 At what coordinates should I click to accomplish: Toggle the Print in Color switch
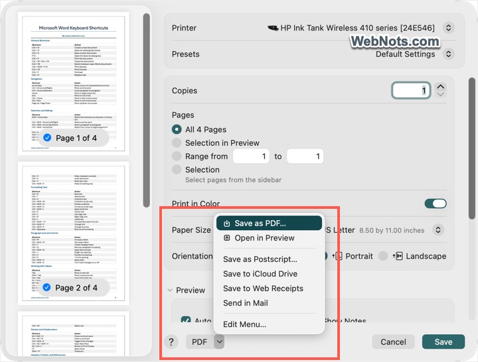pyautogui.click(x=436, y=204)
